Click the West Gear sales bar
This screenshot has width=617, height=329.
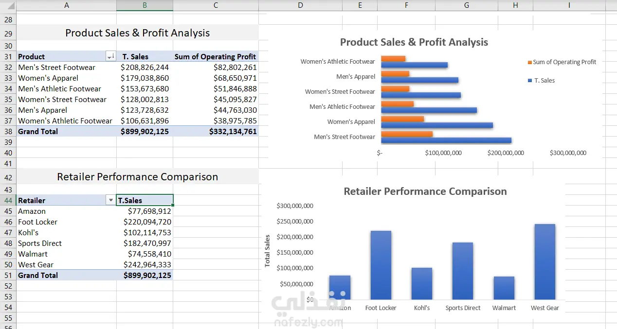point(544,262)
